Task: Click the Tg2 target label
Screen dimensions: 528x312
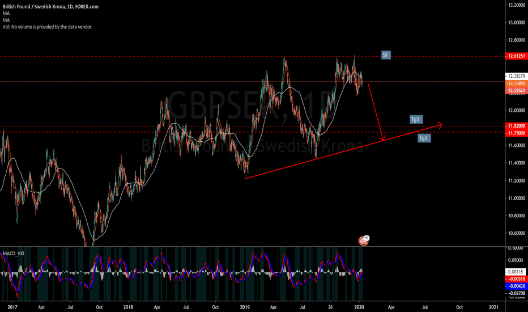Action: (x=424, y=138)
